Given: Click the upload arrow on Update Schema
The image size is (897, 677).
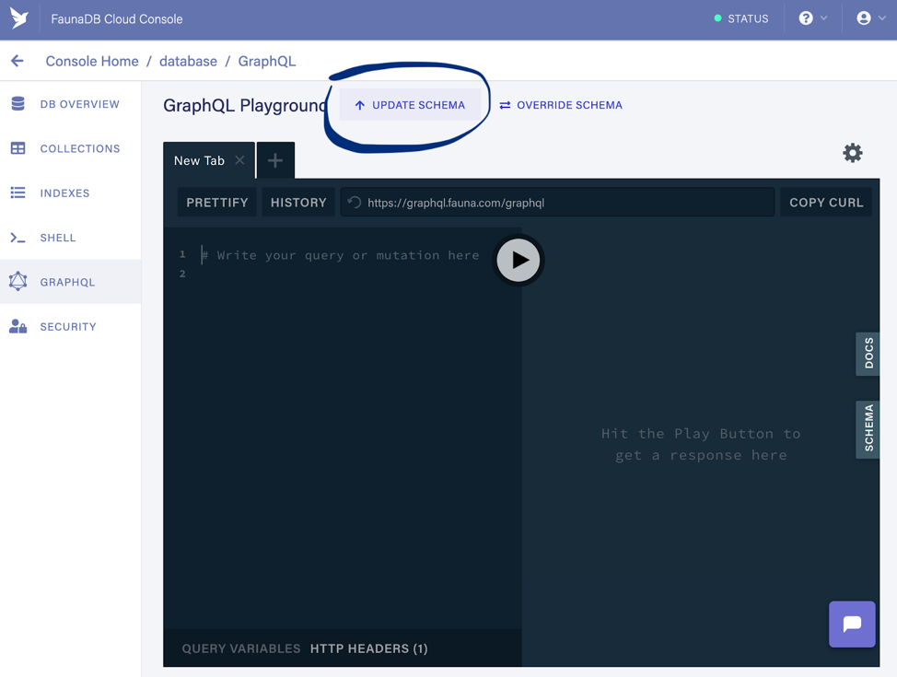Looking at the screenshot, I should coord(360,105).
